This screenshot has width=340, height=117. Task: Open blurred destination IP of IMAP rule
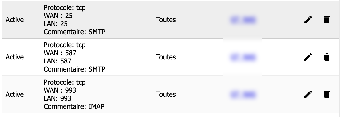pyautogui.click(x=243, y=95)
